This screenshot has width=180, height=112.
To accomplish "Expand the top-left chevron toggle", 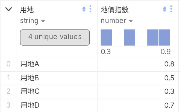I will (9, 9).
